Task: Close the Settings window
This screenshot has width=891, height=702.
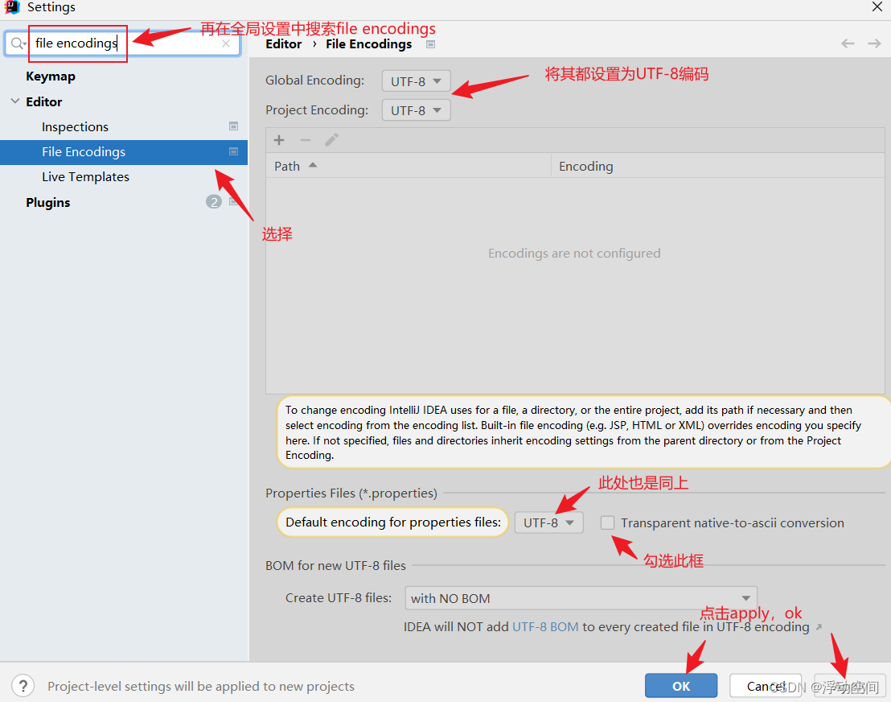Action: coord(877,6)
